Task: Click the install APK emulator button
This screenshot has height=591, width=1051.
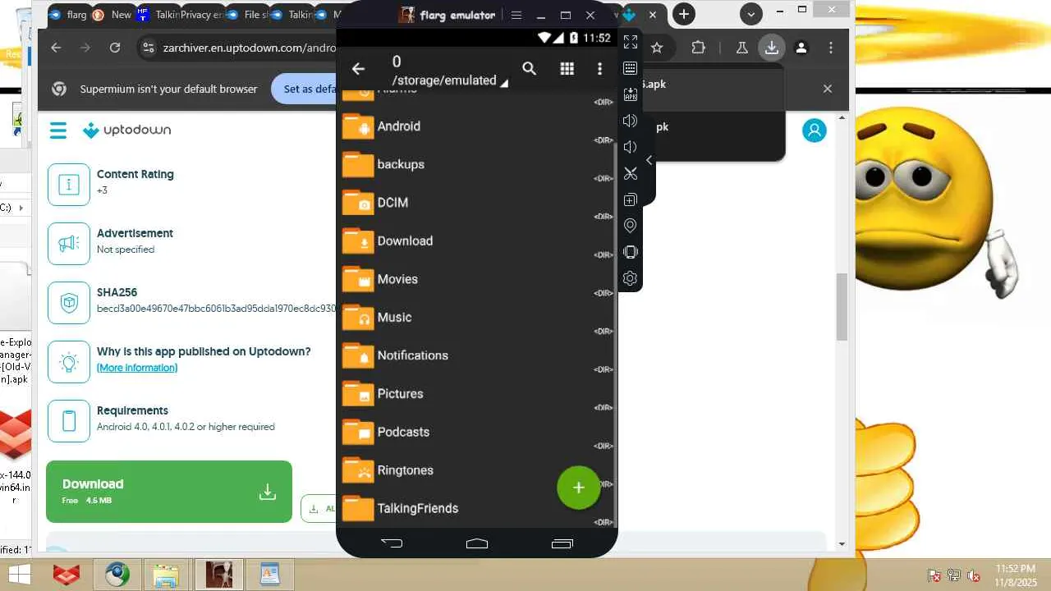Action: [631, 94]
